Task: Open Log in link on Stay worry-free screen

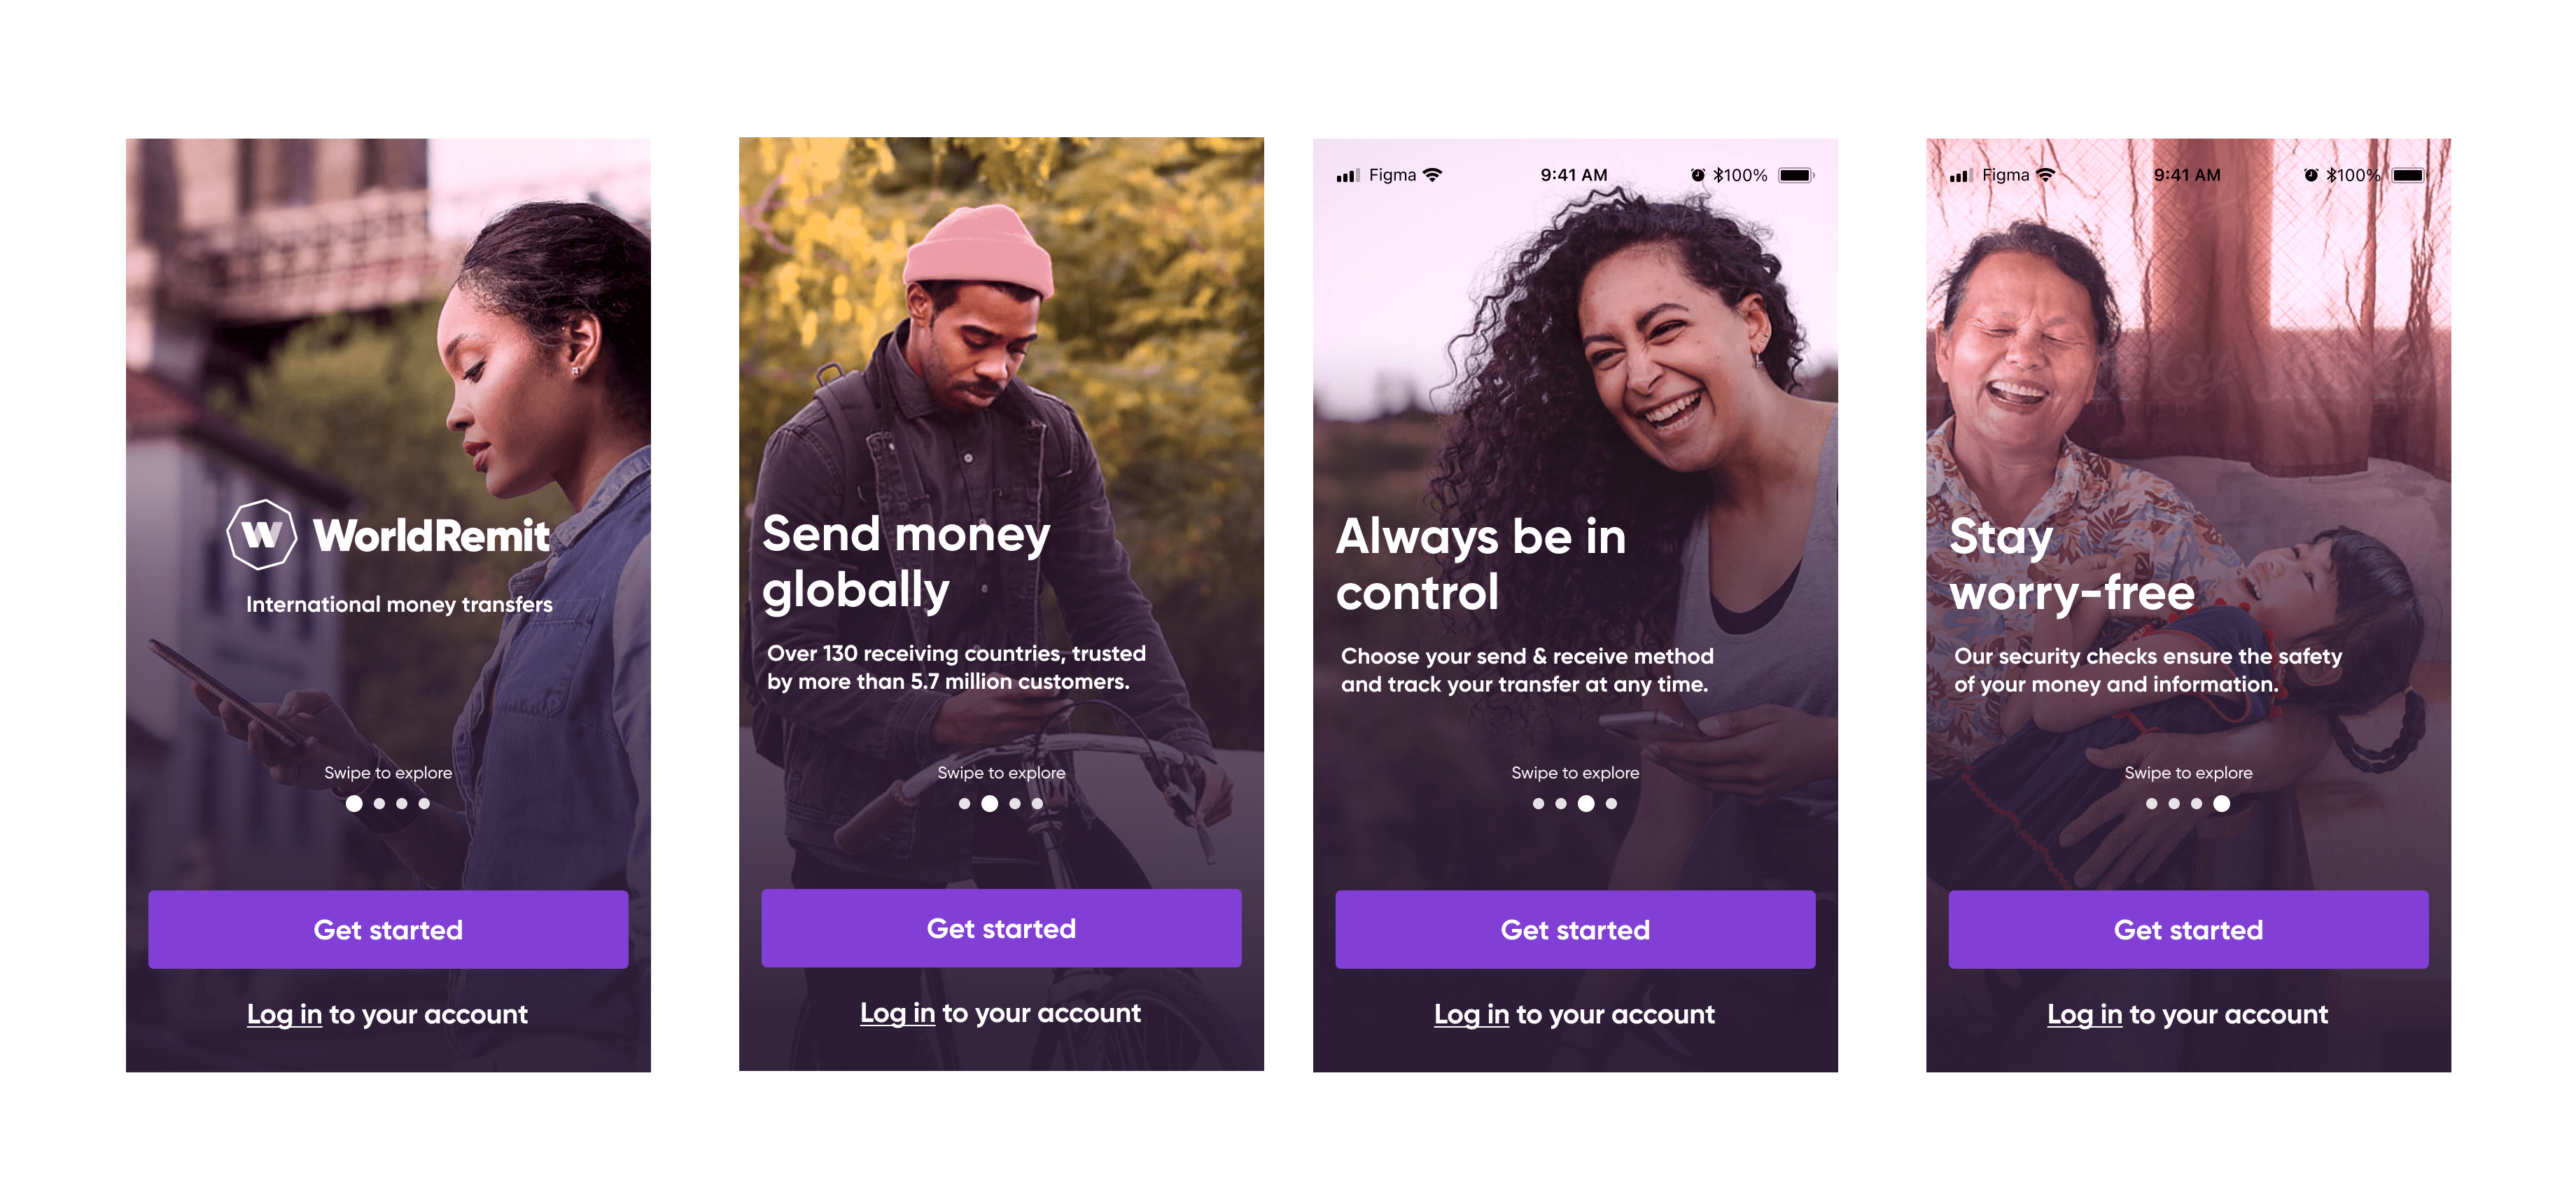Action: 2084,1015
